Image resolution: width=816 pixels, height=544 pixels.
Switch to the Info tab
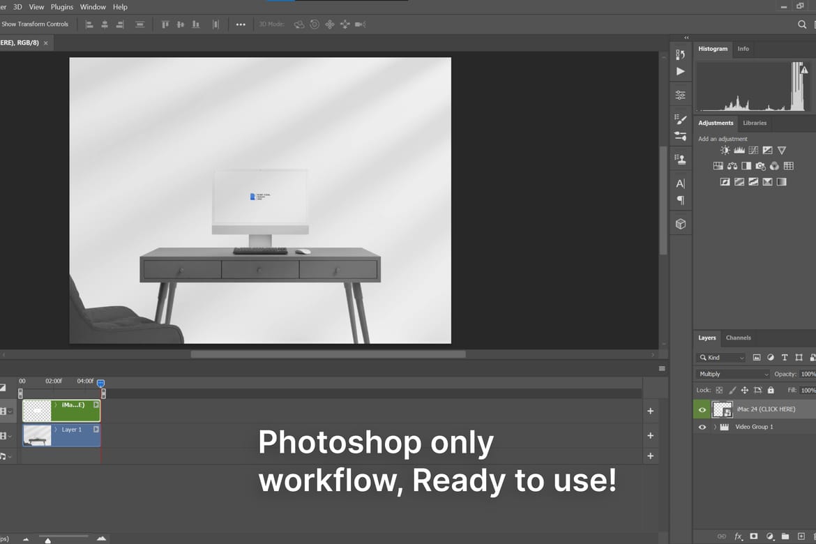point(743,49)
